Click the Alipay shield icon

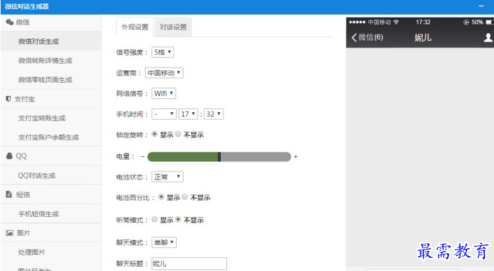8,99
